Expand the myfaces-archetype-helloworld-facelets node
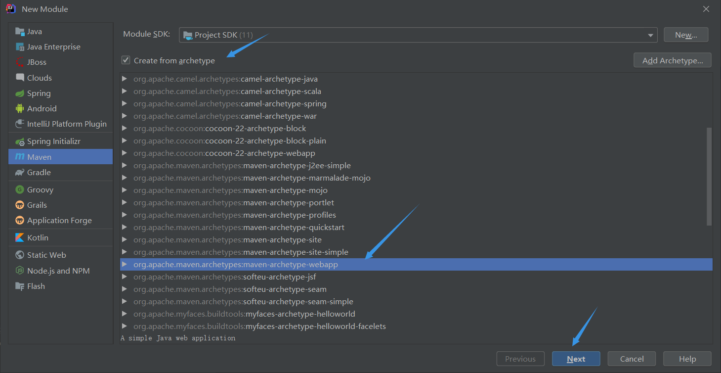The height and width of the screenshot is (373, 721). click(125, 326)
